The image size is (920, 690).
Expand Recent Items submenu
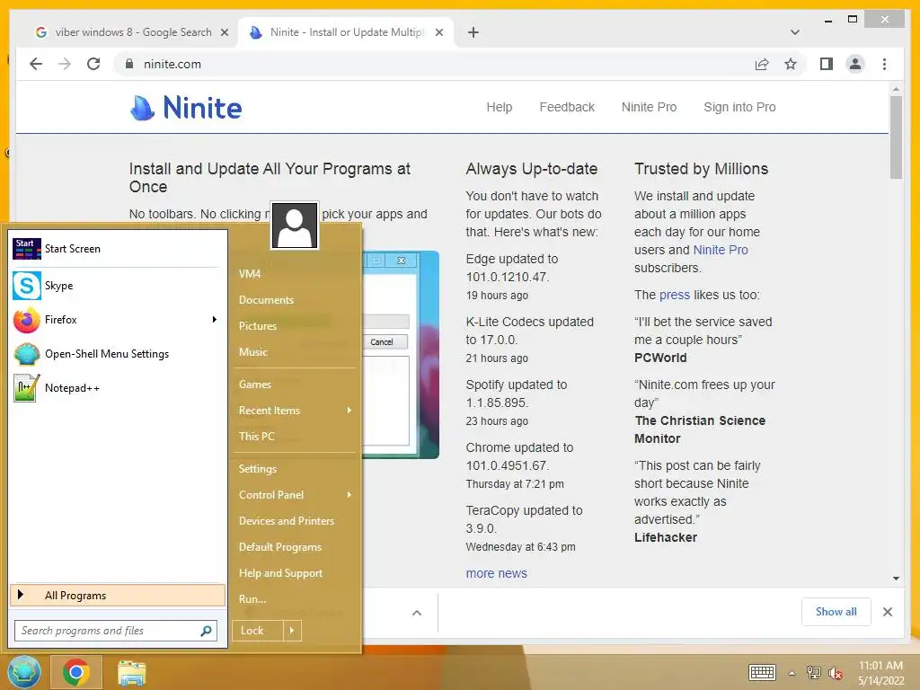pos(349,410)
